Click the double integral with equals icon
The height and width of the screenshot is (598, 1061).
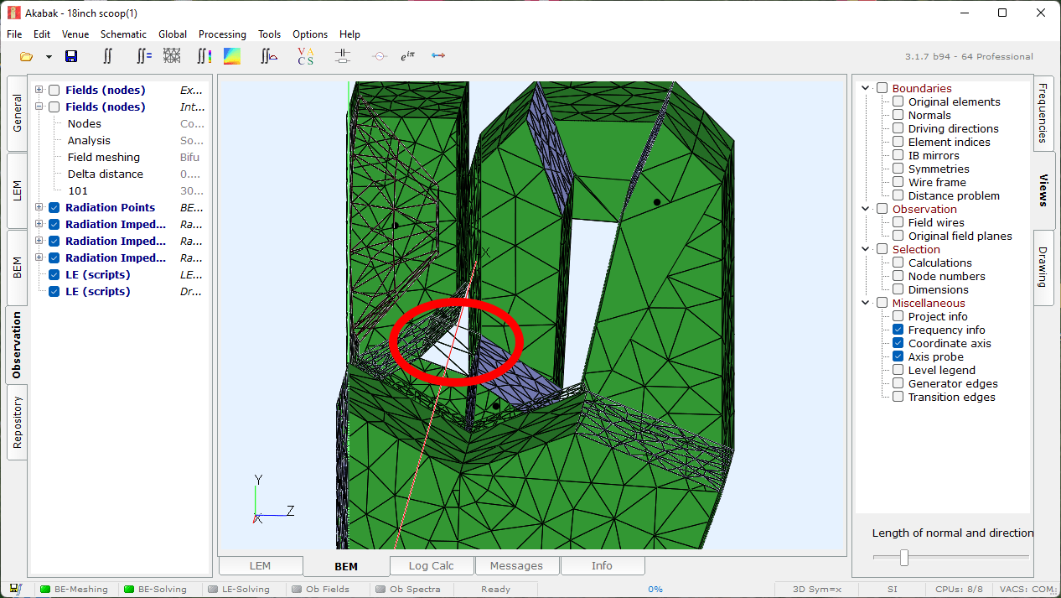[x=144, y=56]
